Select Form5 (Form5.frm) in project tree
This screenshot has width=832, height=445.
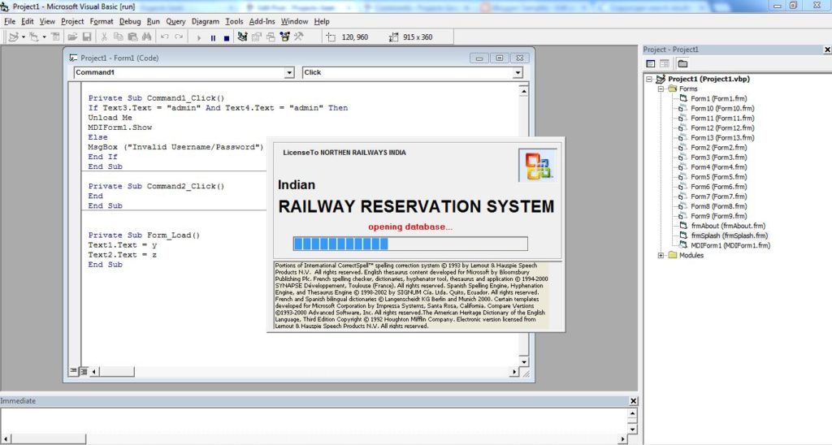[x=718, y=177]
